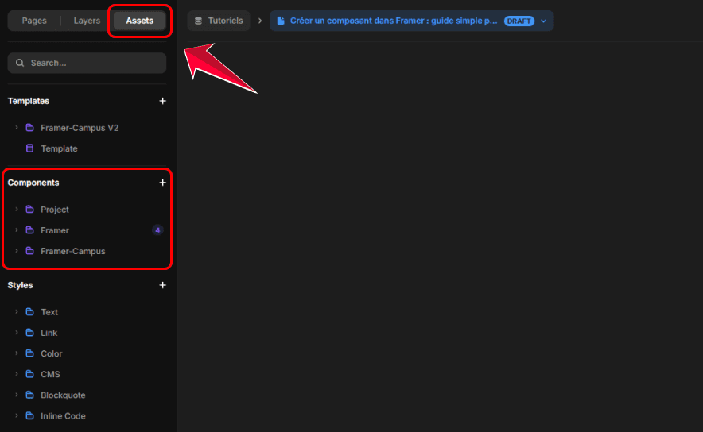Expand the Blockquote styles folder chevron
Screen dimensions: 703x432
tap(17, 395)
